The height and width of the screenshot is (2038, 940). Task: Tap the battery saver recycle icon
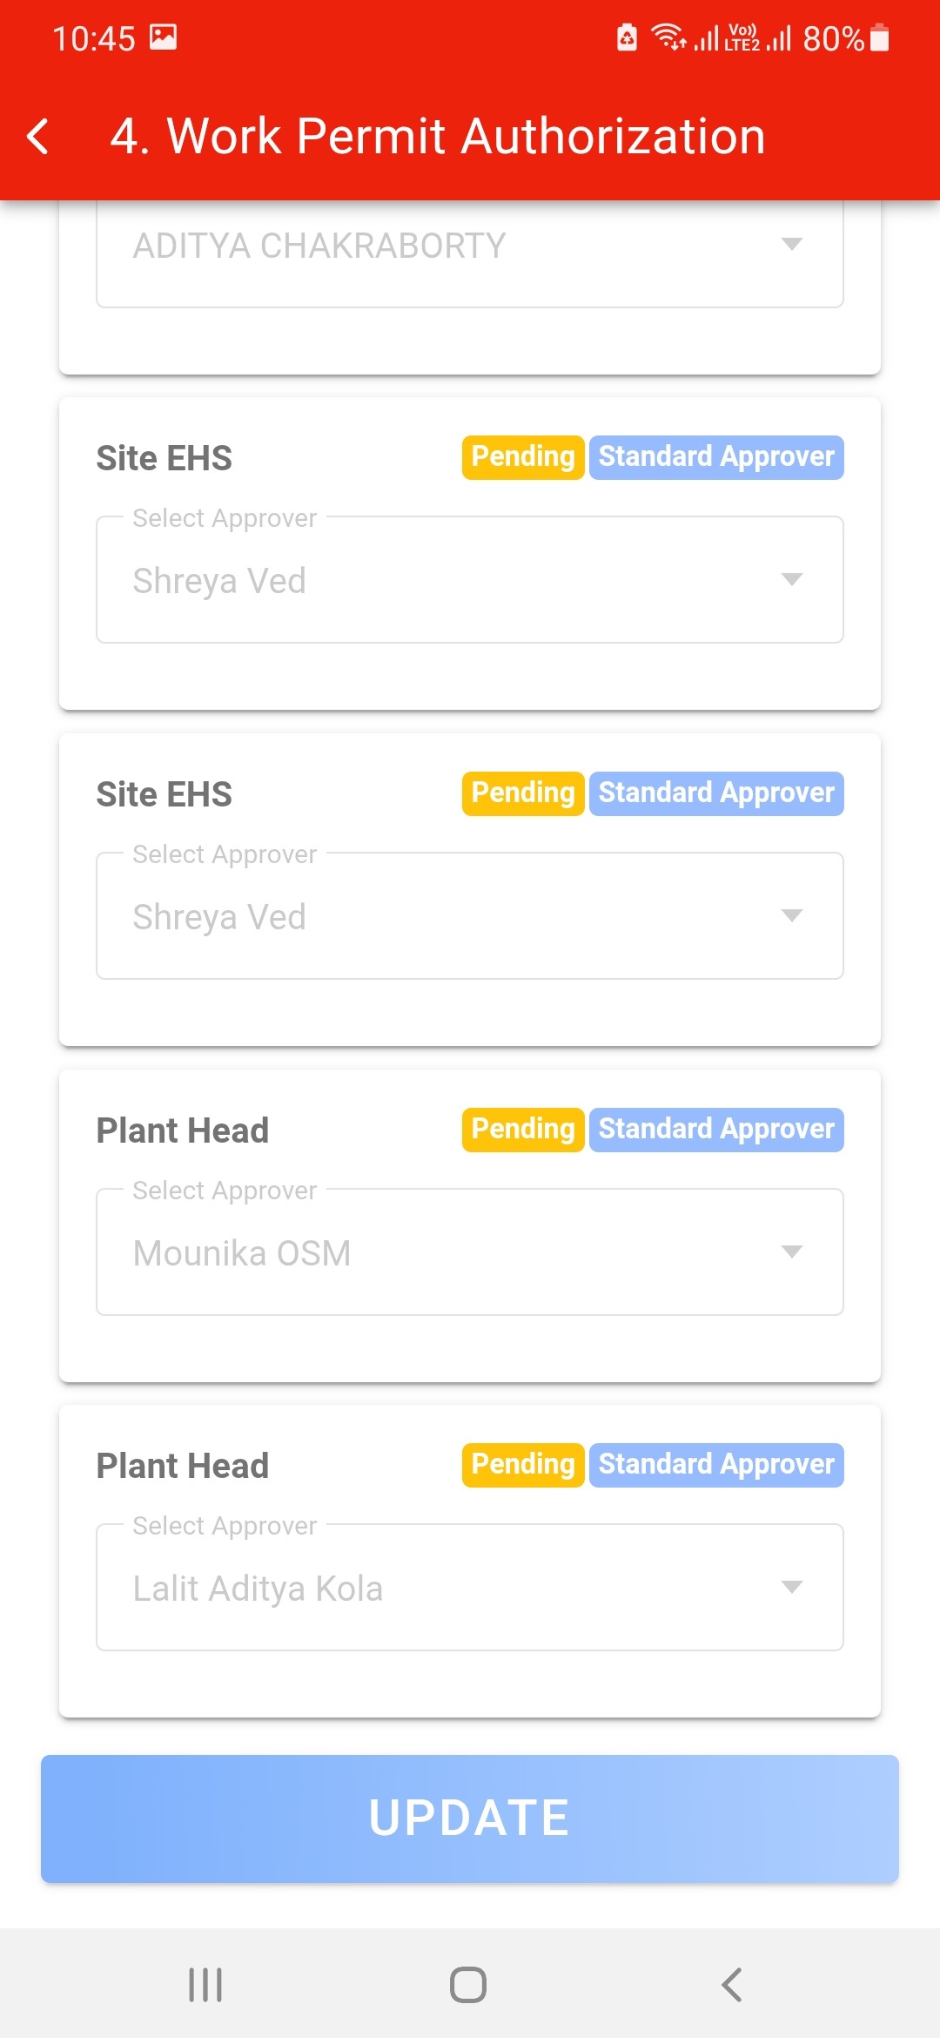click(x=627, y=37)
